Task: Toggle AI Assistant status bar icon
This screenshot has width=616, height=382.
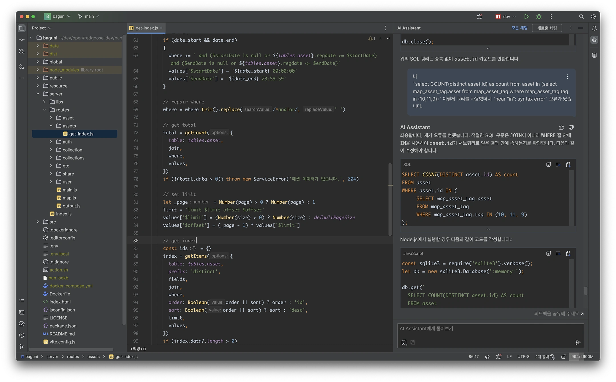Action: point(487,357)
